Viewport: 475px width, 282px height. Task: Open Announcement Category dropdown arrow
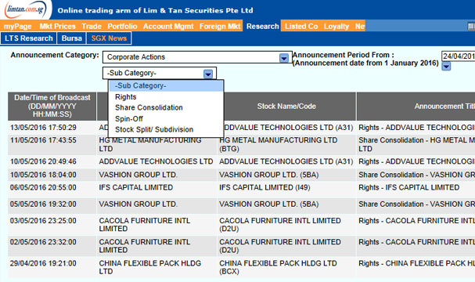283,58
